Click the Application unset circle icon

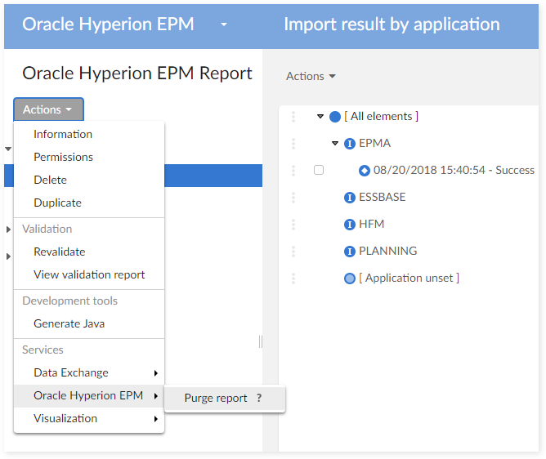[x=350, y=279]
